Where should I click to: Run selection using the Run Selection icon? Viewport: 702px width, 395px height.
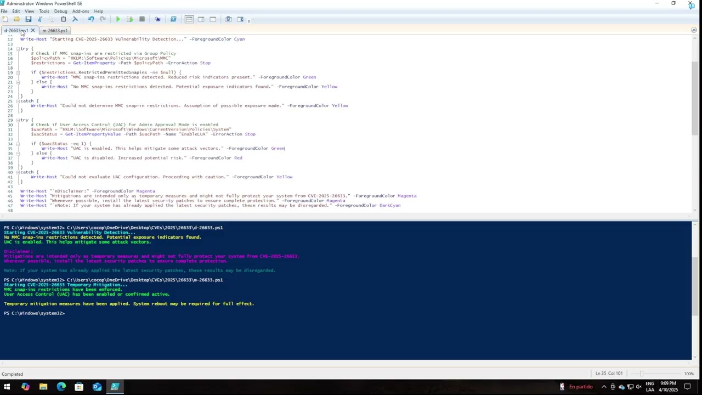[129, 19]
